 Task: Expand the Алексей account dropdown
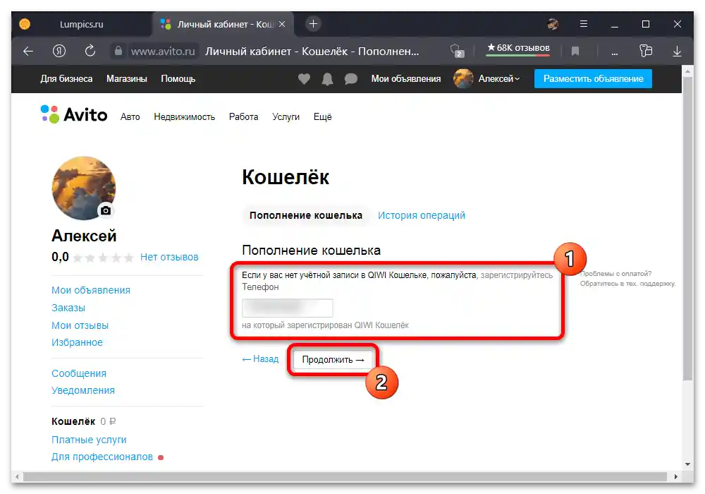498,79
